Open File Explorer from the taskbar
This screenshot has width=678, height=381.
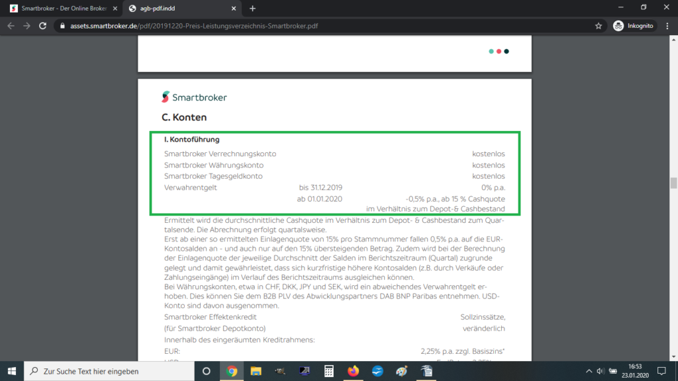tap(256, 371)
